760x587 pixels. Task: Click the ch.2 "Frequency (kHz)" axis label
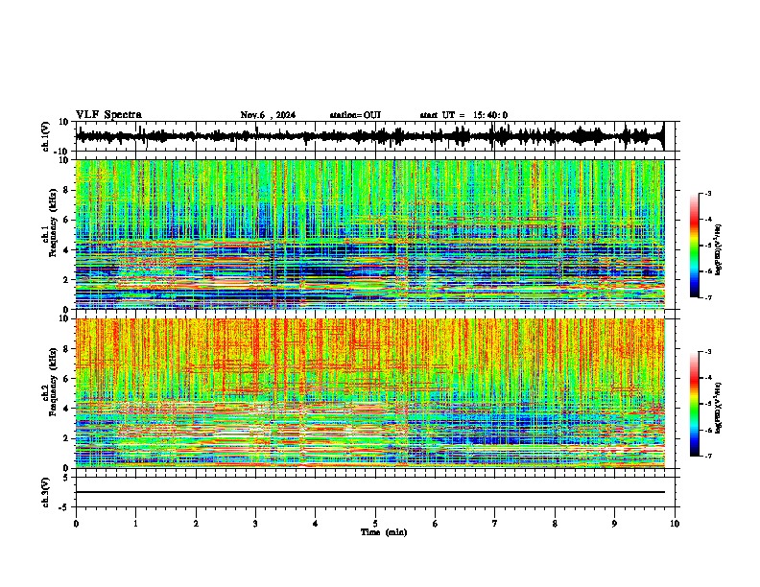53,382
